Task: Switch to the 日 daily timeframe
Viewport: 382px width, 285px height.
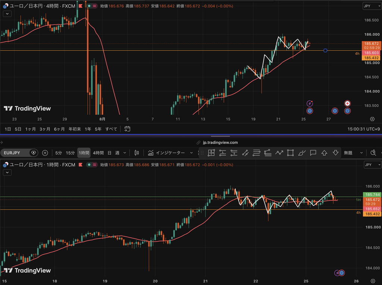Action: click(109, 153)
